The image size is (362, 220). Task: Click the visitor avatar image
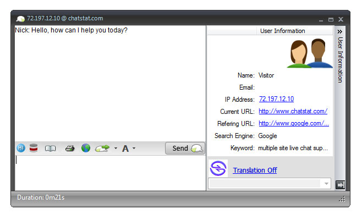(x=309, y=53)
